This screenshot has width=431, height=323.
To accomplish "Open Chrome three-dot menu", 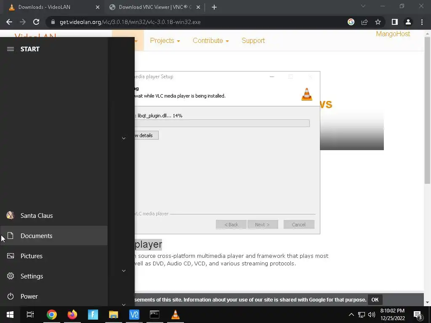I will click(x=422, y=22).
